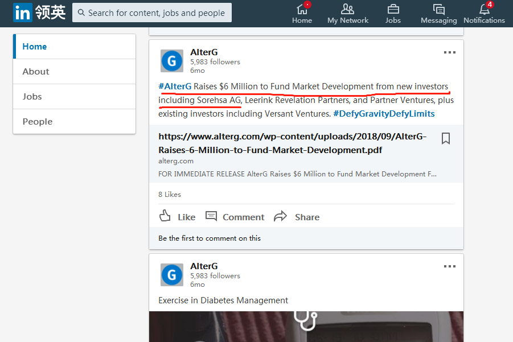Click the thumbs-up Like icon

point(165,216)
